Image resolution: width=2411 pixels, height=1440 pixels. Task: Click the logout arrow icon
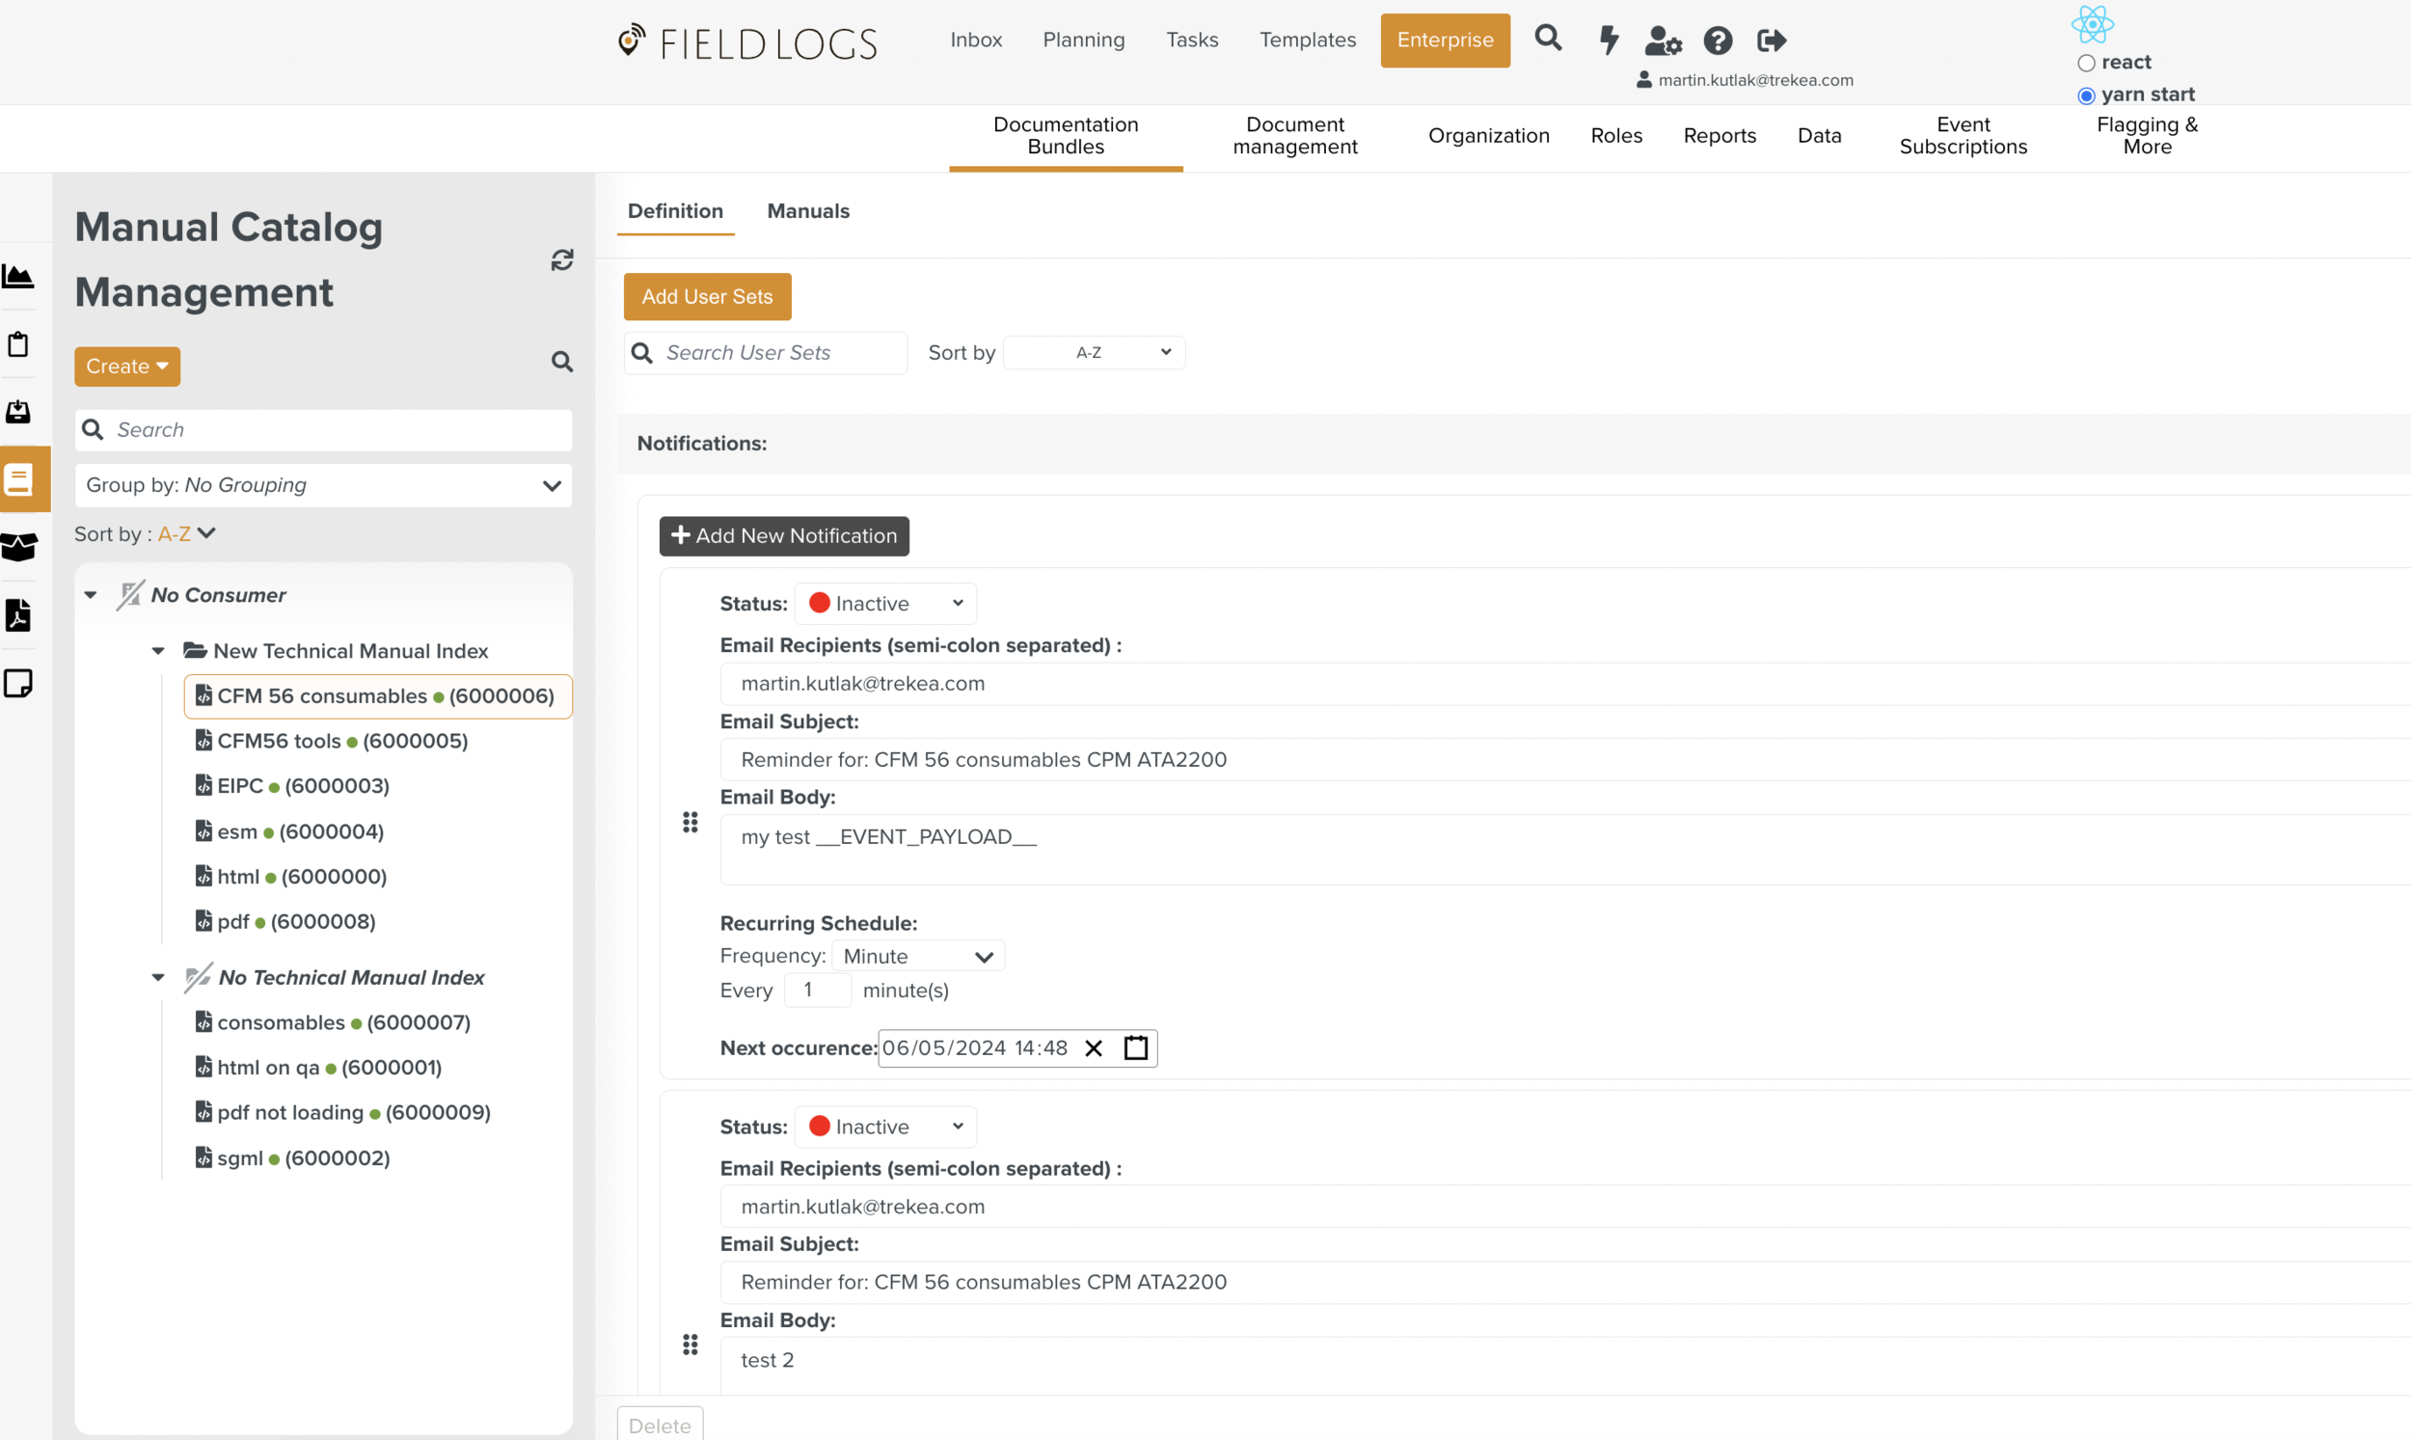point(1771,41)
